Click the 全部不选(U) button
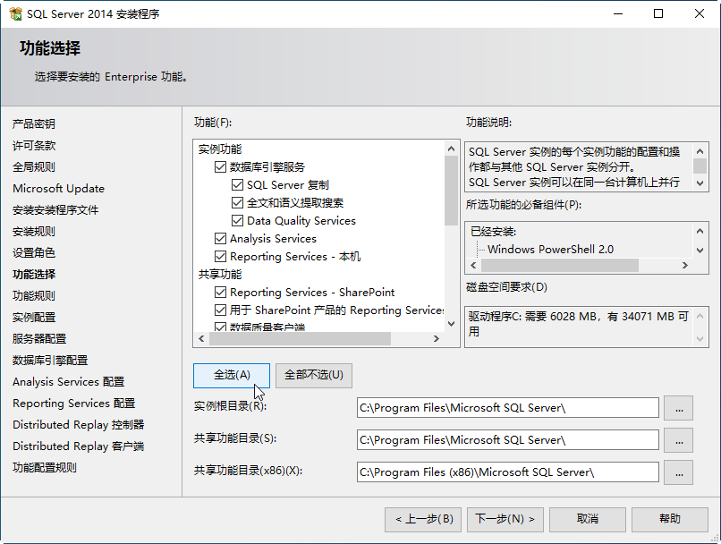The height and width of the screenshot is (544, 721). (314, 375)
